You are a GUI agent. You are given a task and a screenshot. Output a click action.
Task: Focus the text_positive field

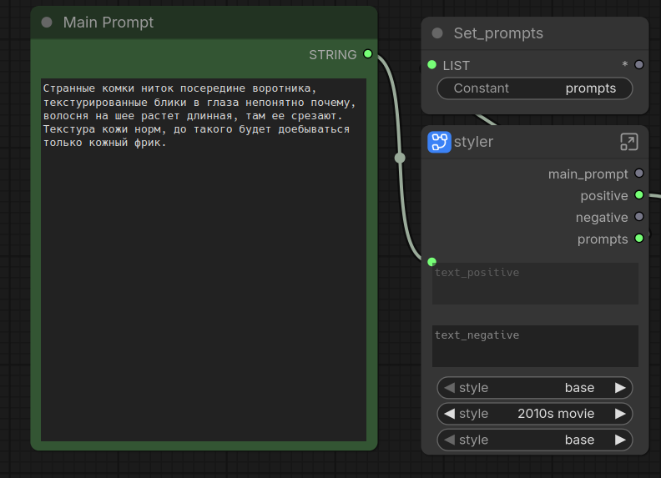click(535, 284)
